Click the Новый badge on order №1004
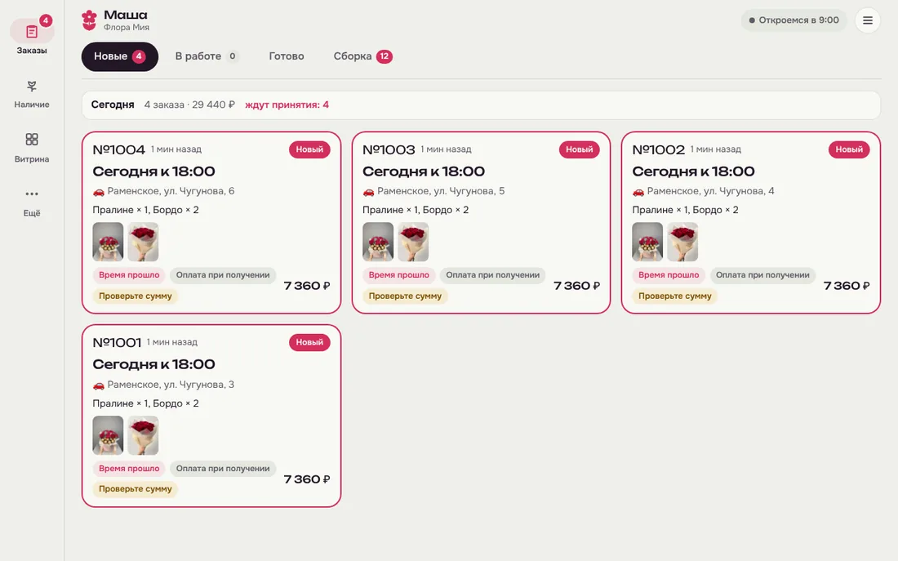Screen dimensions: 898x561 pos(309,149)
